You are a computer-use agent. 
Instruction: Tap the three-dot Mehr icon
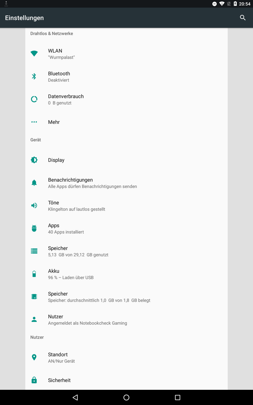[x=34, y=122]
